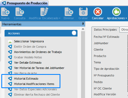The height and width of the screenshot is (98, 128).
Task: Click the Acciones header label
Action: click(14, 33)
